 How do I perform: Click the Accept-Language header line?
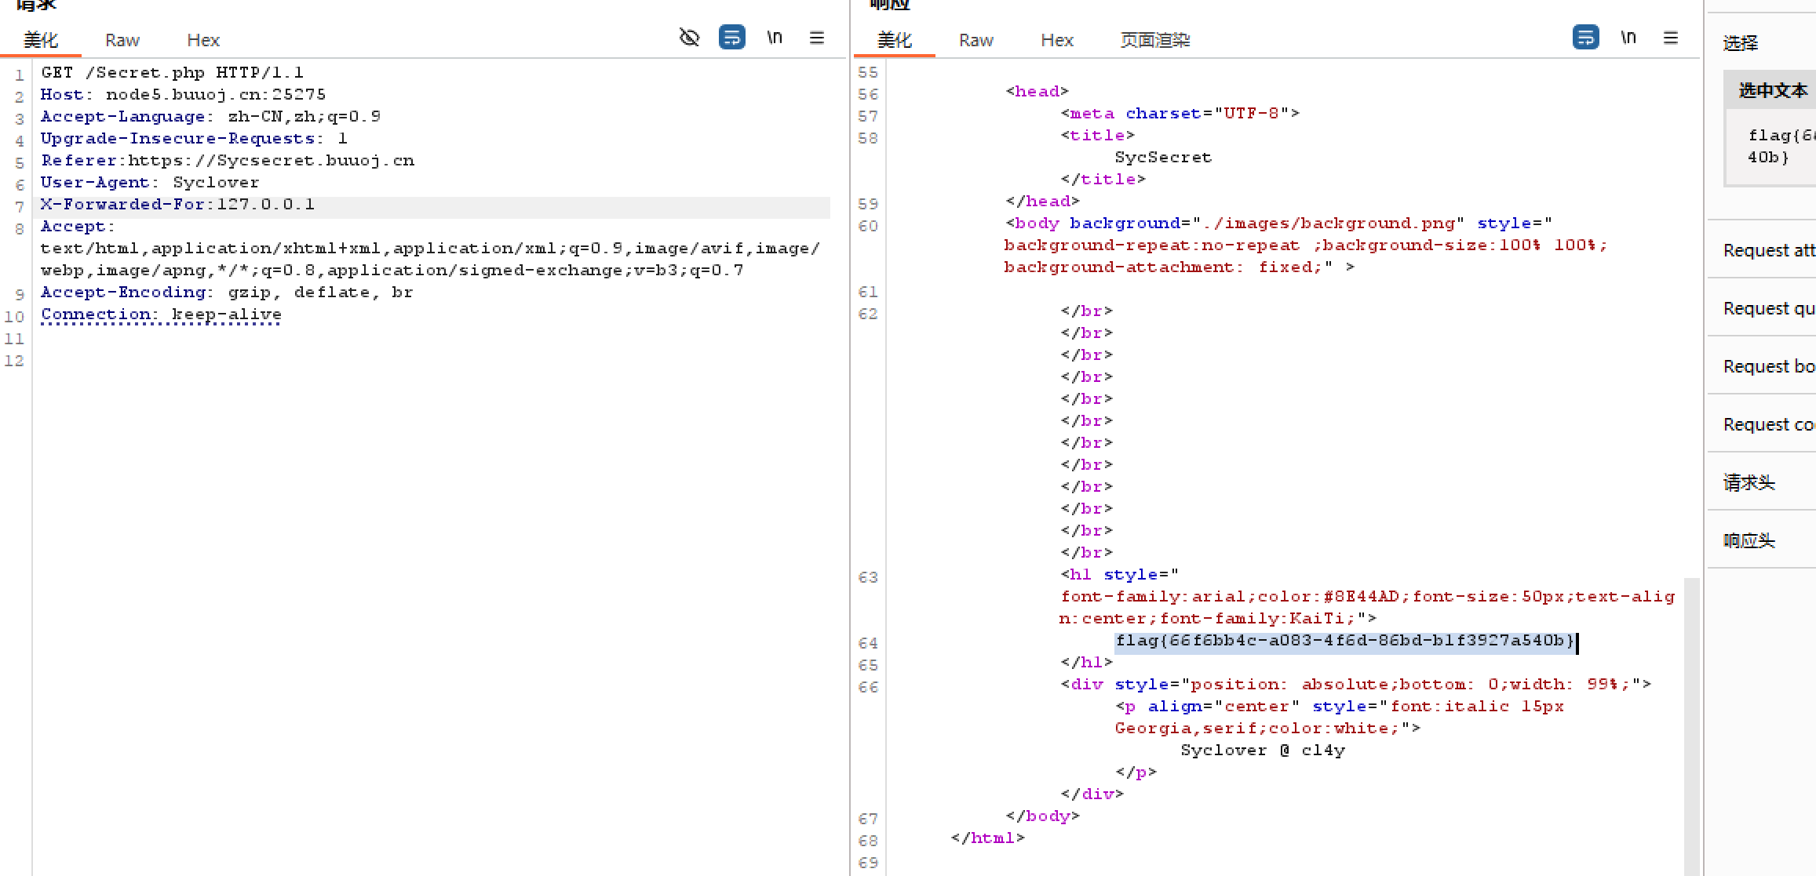(x=210, y=116)
